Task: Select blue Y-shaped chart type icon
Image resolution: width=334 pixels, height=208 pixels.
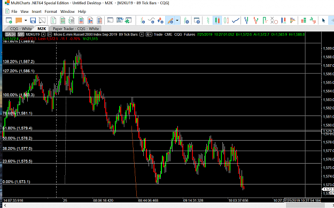Action: 247,20
